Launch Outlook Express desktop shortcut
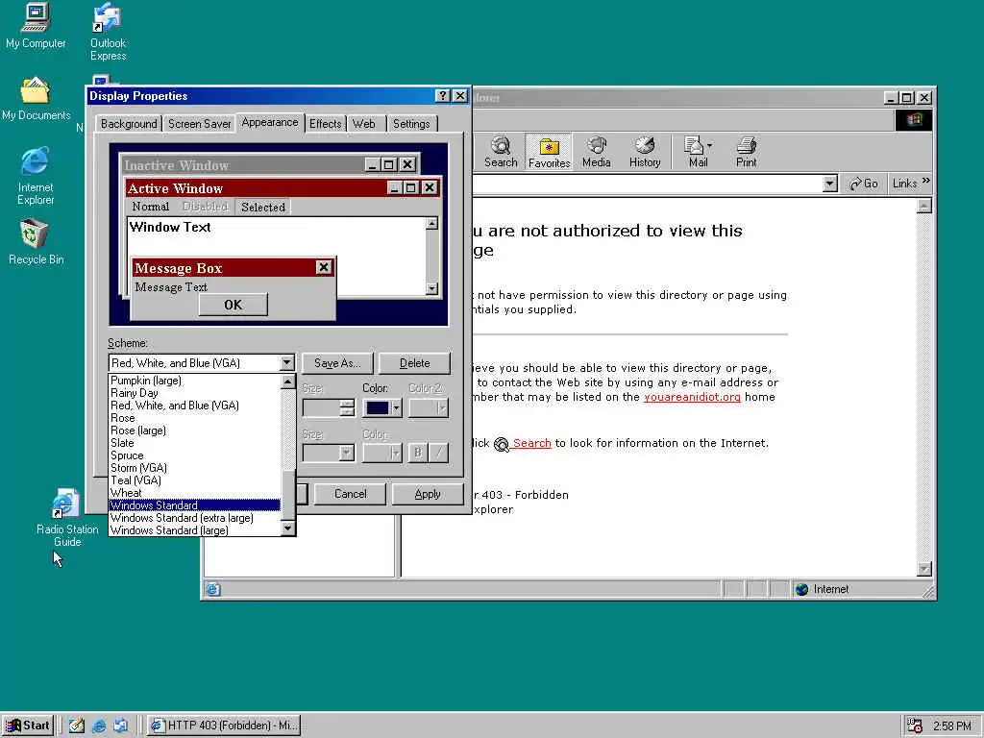Screen dimensions: 984x738 point(108,32)
